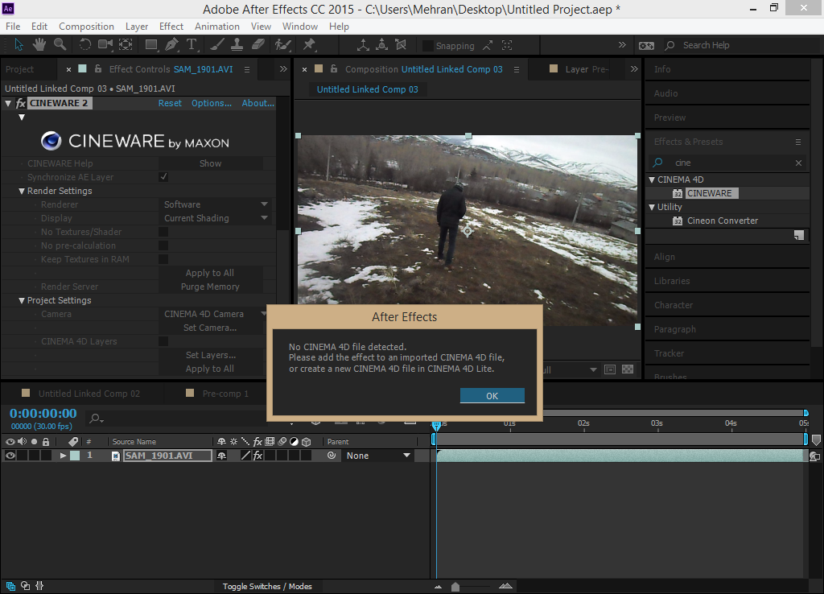
Task: Select the Unified Camera tool
Action: pyautogui.click(x=105, y=45)
